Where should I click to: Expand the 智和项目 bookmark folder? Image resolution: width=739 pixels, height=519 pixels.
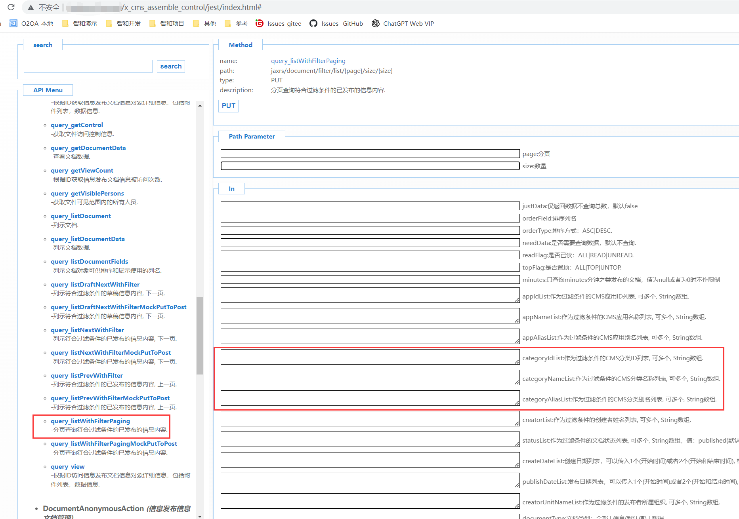pos(167,23)
